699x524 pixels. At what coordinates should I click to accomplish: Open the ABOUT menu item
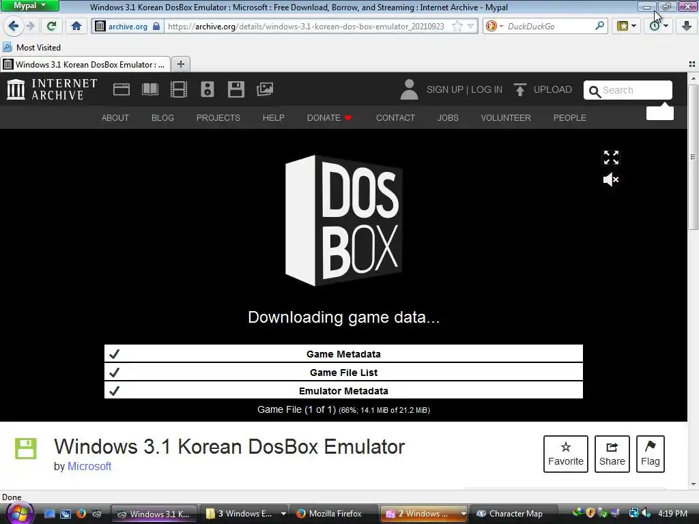[x=115, y=117]
